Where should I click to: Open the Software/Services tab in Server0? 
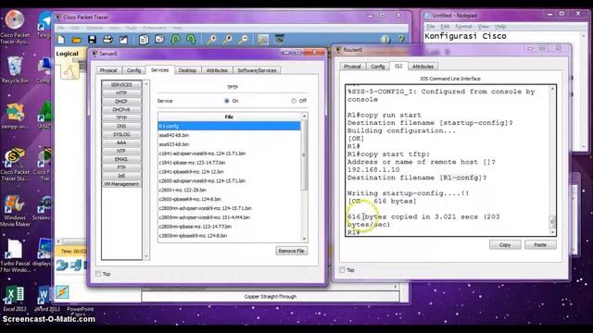tap(257, 70)
